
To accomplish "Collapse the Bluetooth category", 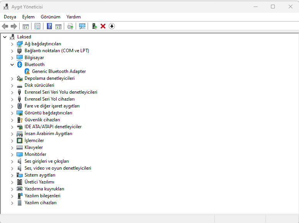I will [x=12, y=64].
